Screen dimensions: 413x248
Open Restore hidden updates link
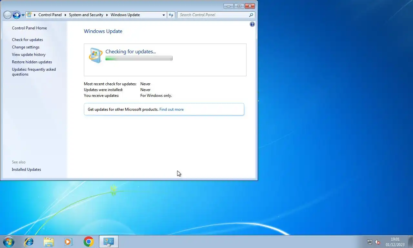tap(32, 62)
